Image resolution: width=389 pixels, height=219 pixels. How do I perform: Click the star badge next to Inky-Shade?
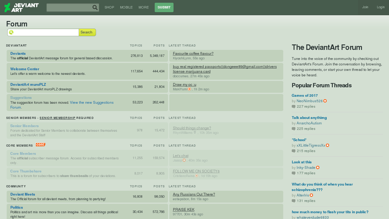click(x=318, y=168)
